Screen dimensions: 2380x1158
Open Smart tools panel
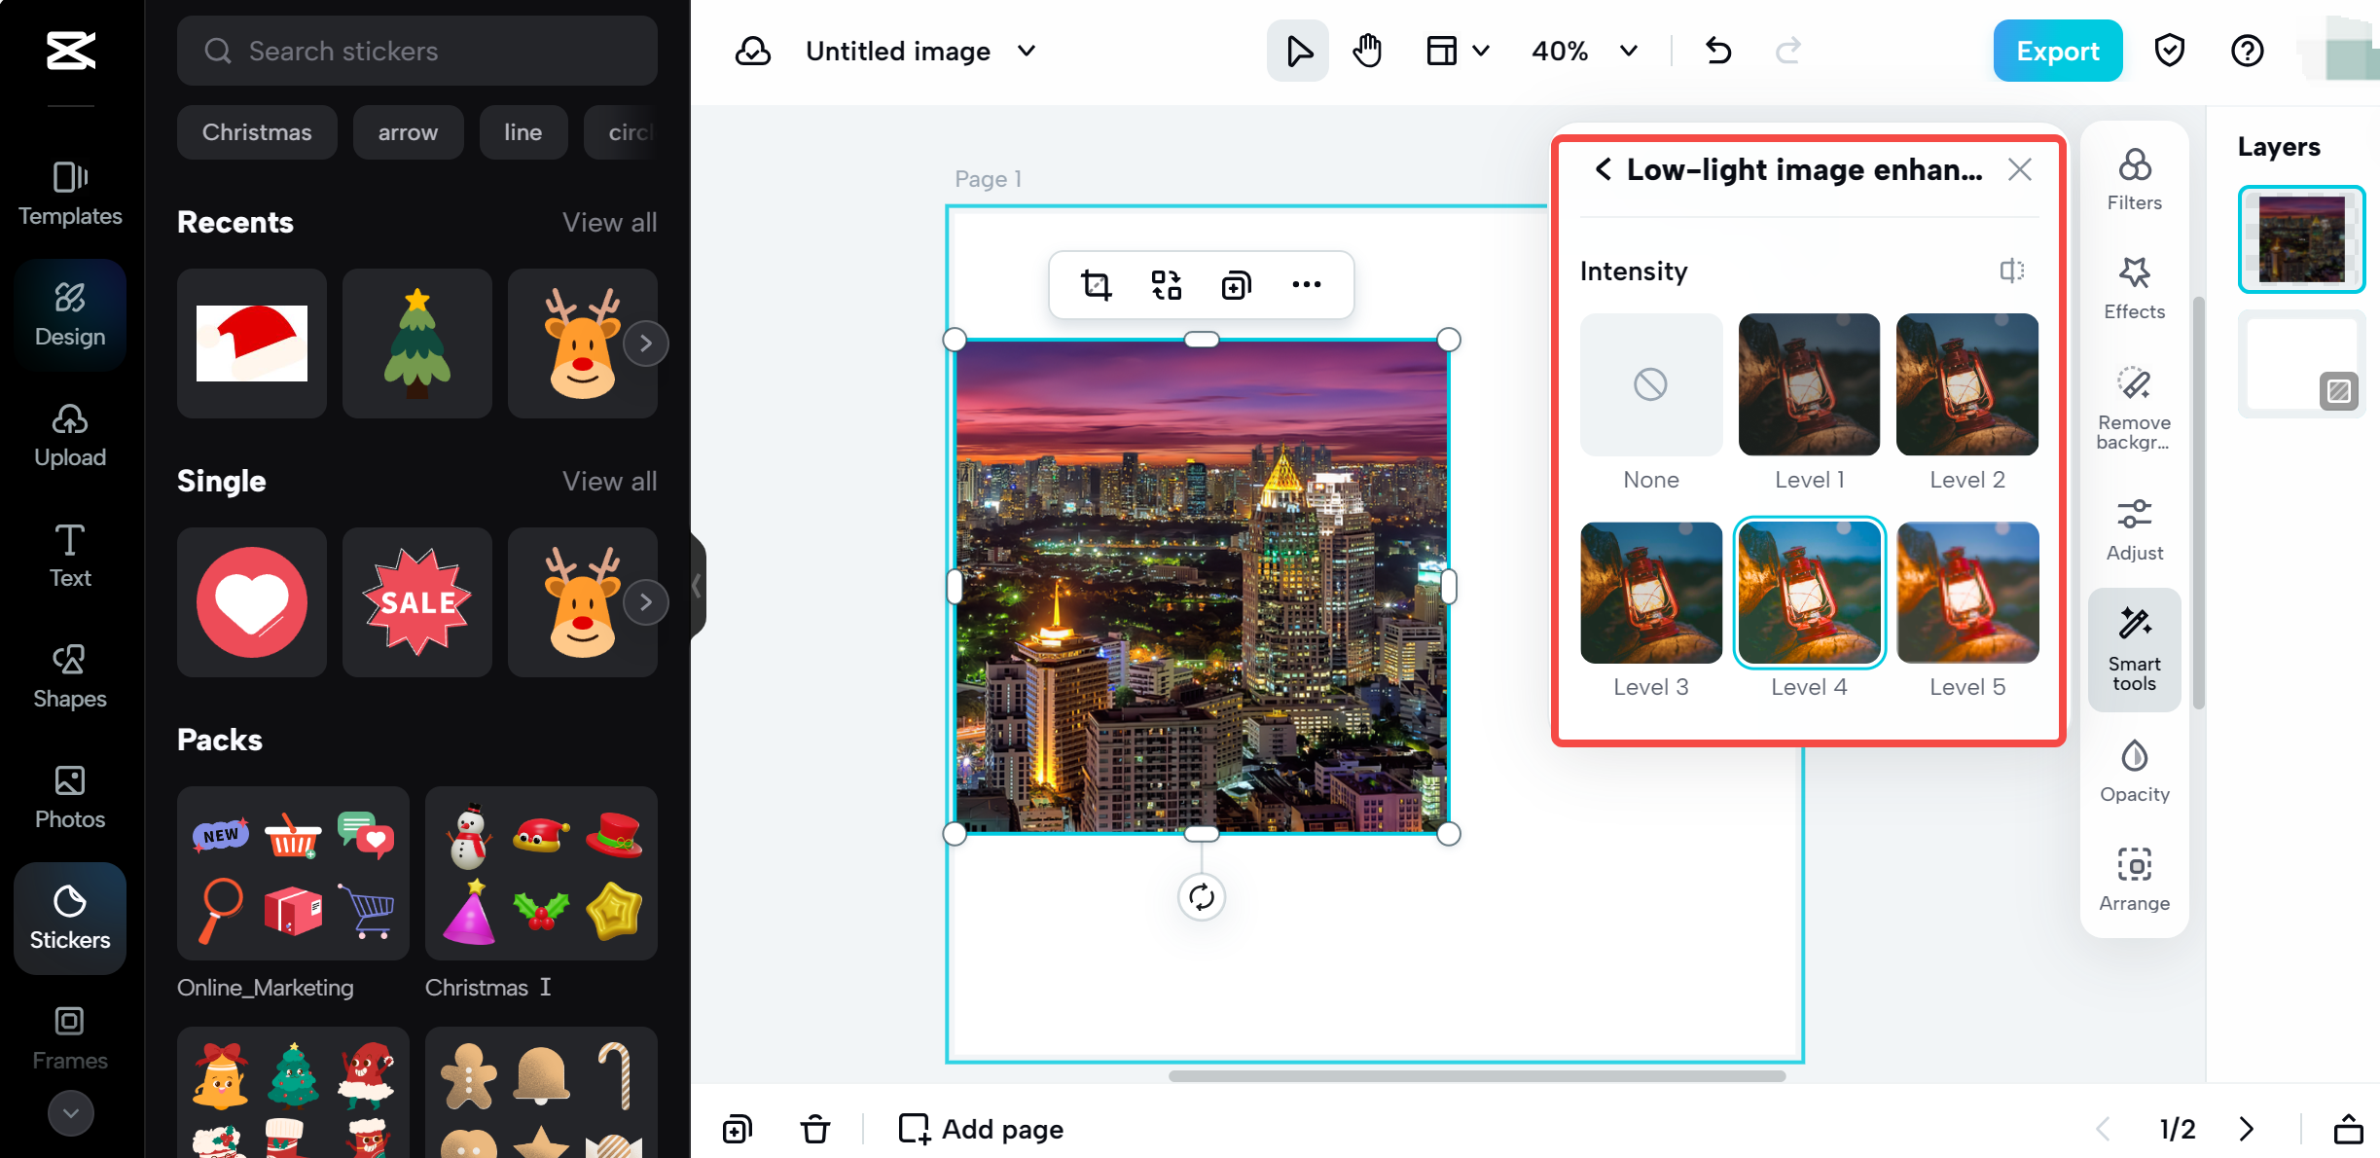2135,649
